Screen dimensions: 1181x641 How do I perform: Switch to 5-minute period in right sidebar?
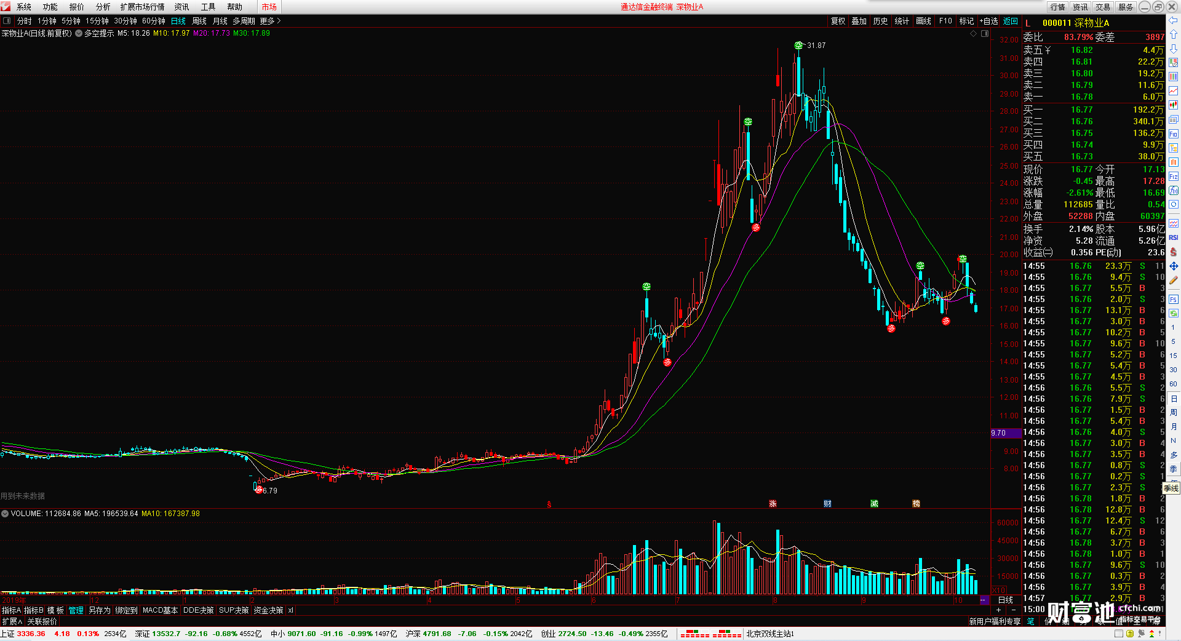click(x=1173, y=341)
